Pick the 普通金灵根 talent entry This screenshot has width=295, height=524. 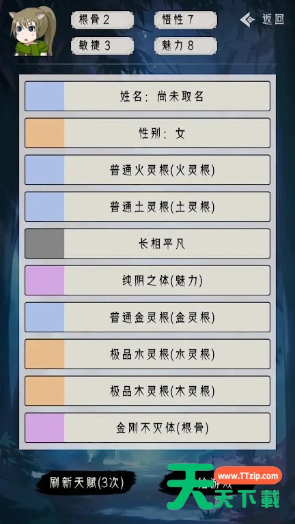147,317
